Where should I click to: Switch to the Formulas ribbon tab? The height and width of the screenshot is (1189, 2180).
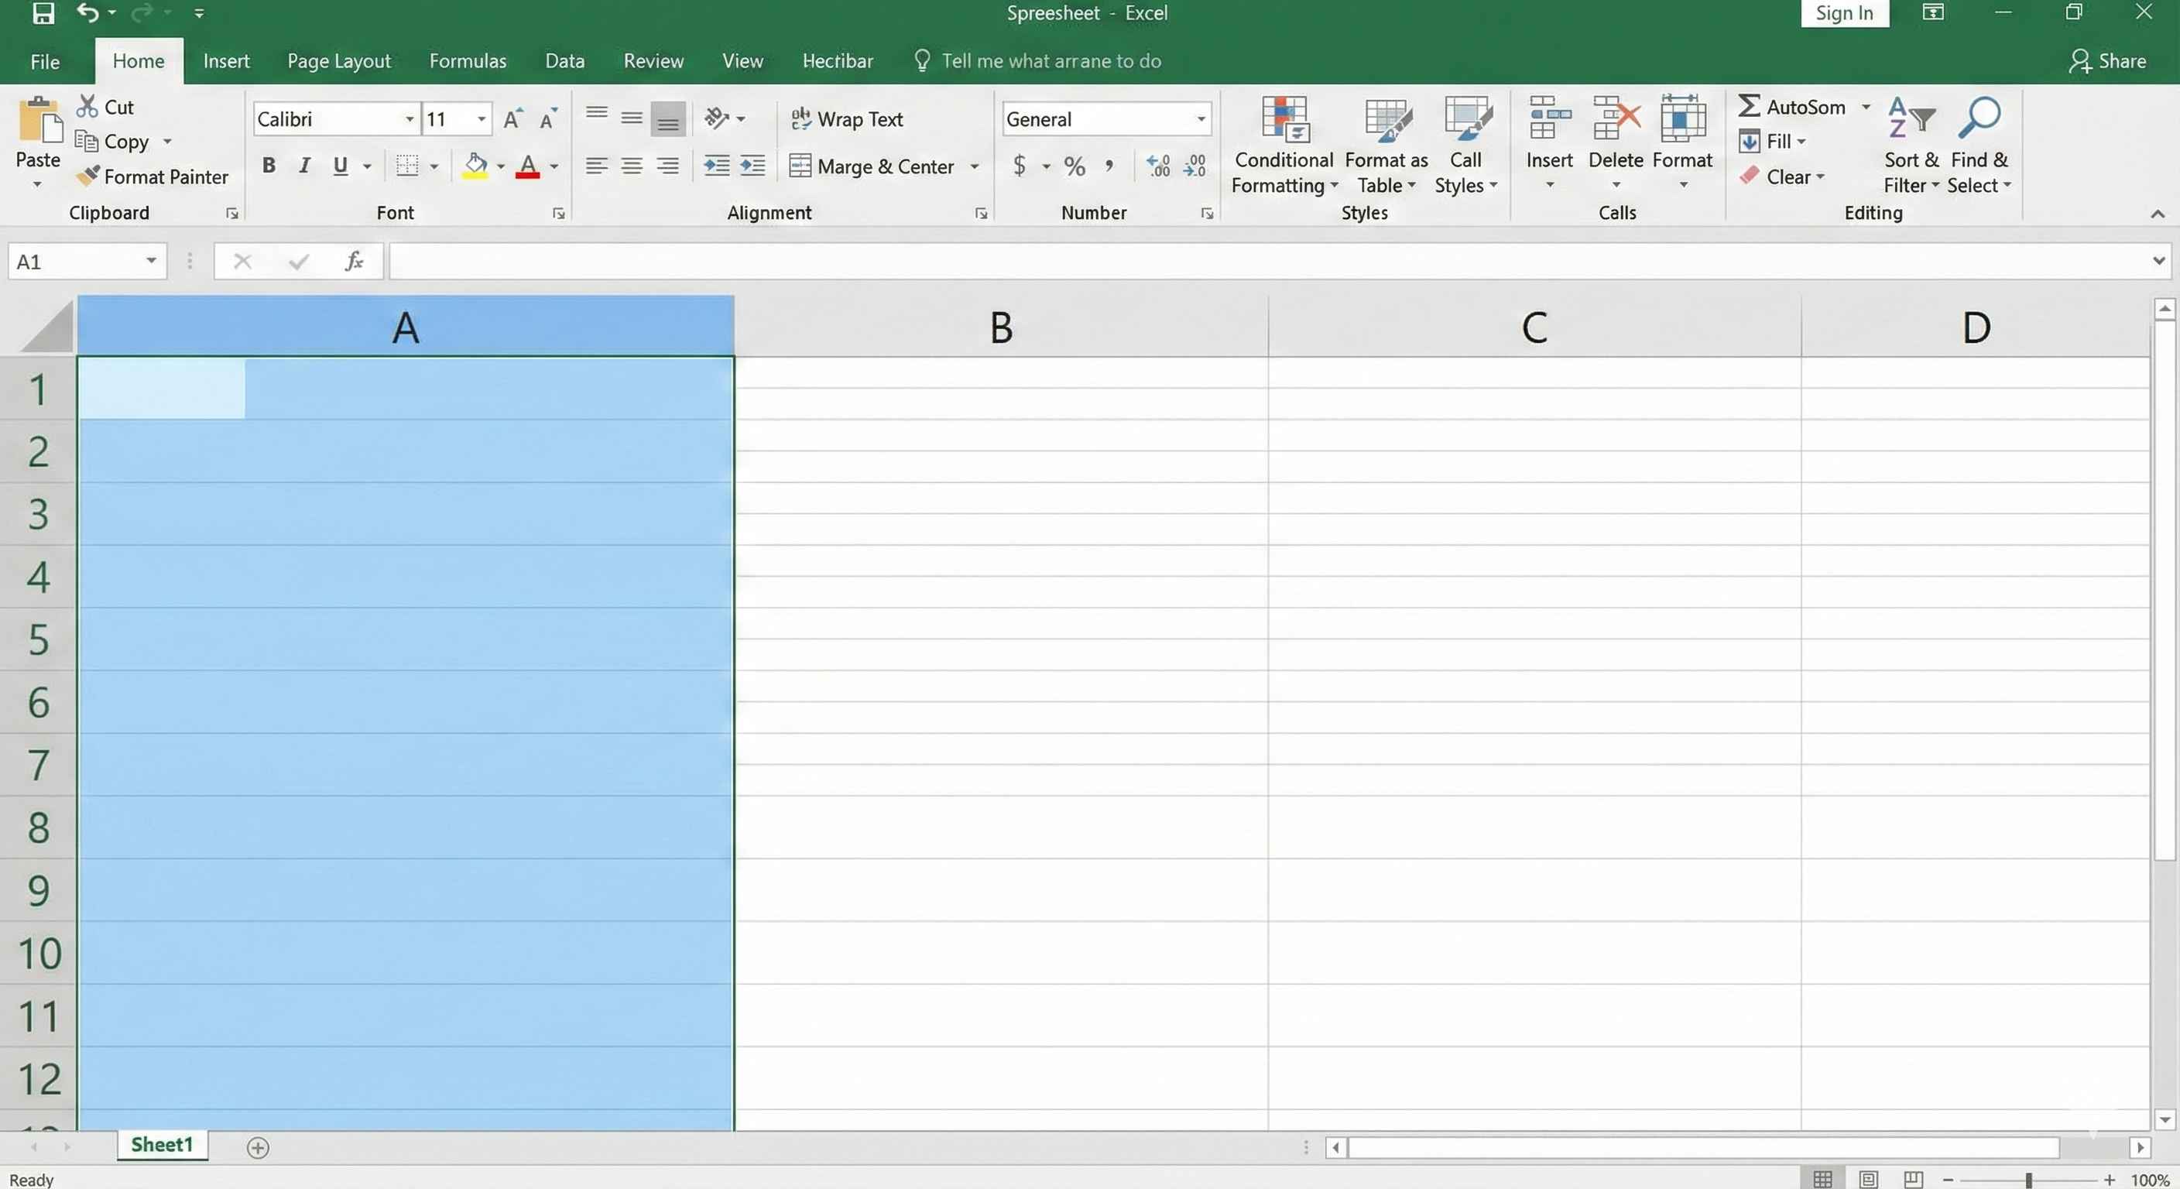click(x=467, y=60)
